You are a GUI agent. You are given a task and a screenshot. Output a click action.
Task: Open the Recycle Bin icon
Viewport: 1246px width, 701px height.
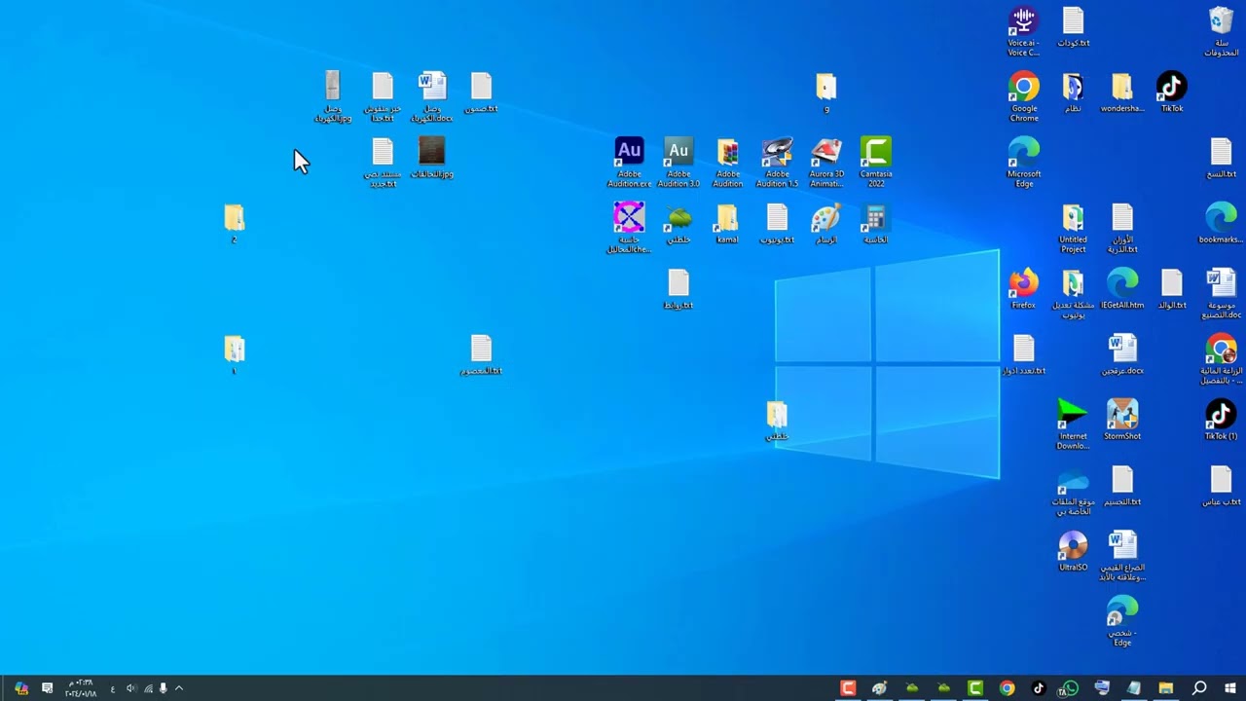coord(1222,31)
